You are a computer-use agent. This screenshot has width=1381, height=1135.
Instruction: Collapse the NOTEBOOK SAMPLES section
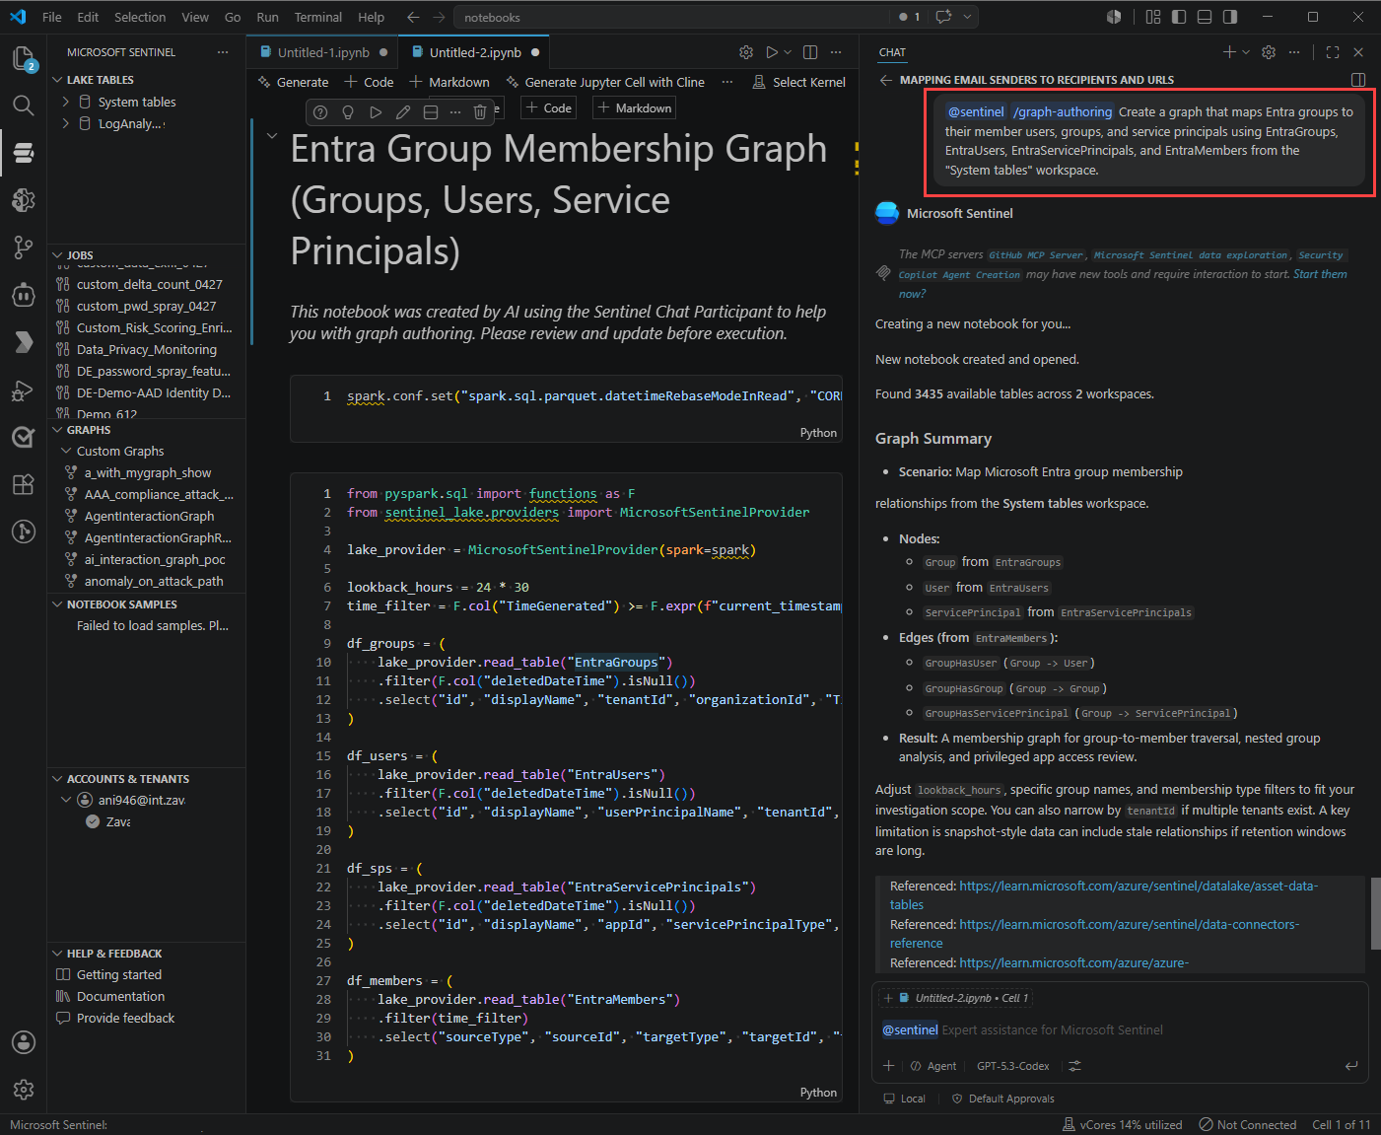[57, 604]
